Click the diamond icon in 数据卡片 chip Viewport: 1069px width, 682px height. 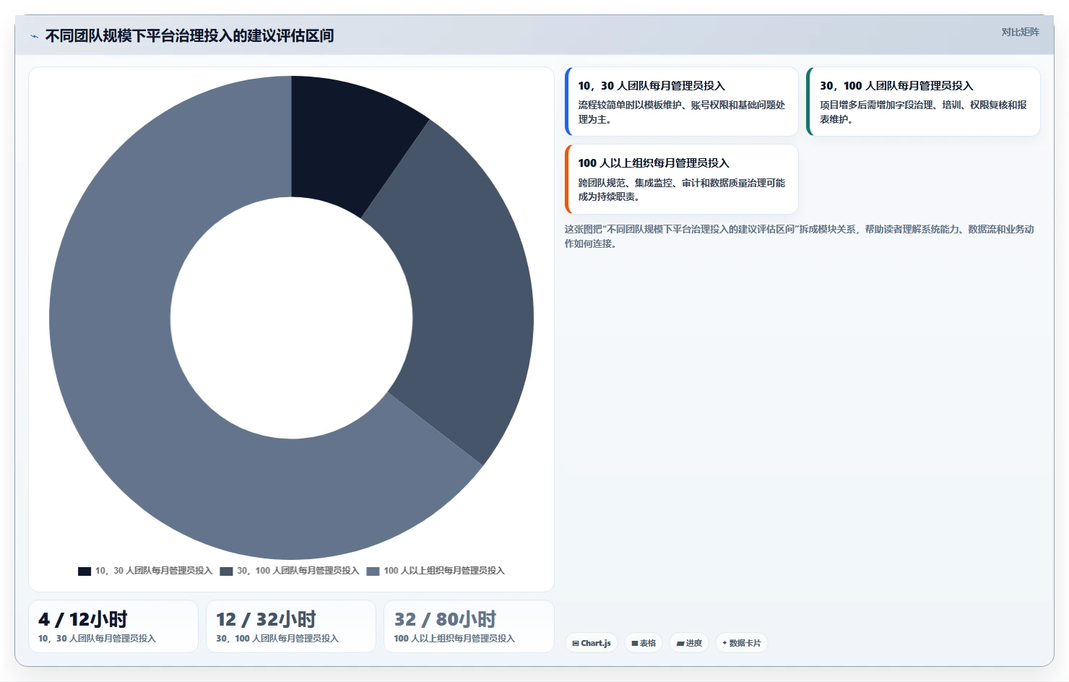724,643
